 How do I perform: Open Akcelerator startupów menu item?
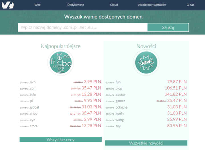coord(152,5)
